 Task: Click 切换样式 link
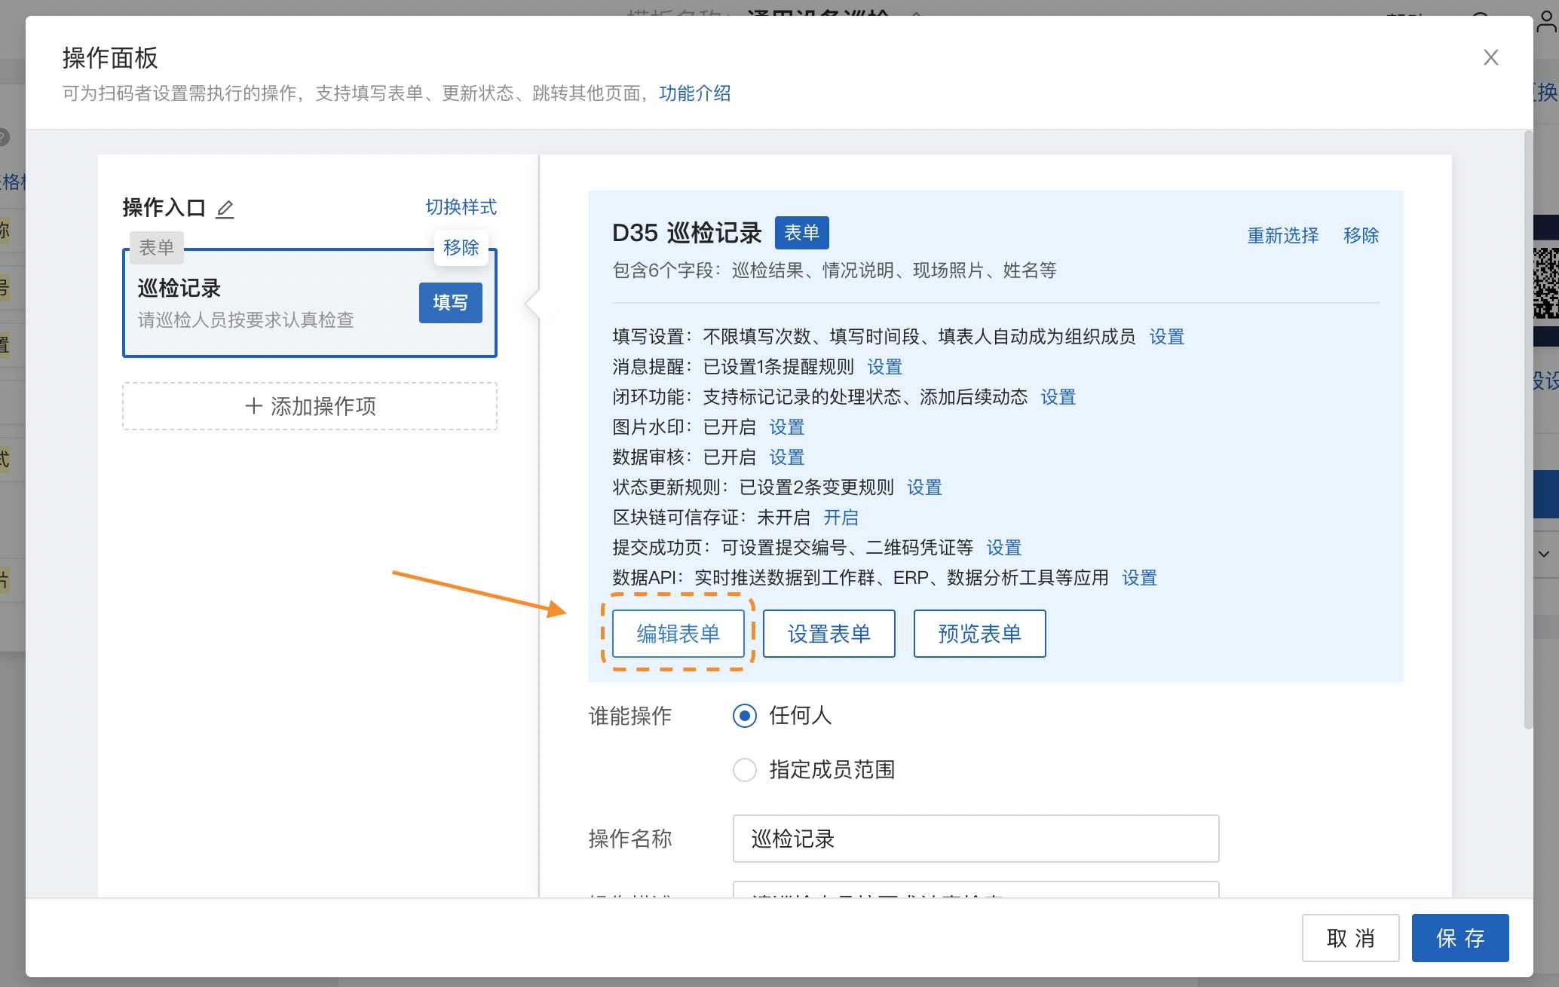click(461, 207)
